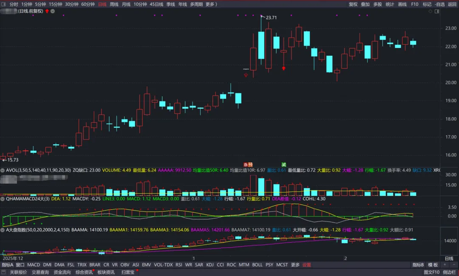Open F10 company info

pos(414,4)
